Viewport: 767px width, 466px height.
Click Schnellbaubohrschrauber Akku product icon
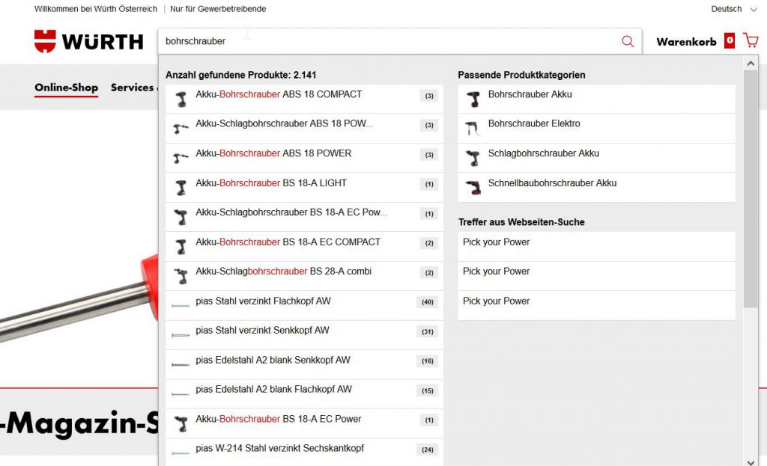473,188
